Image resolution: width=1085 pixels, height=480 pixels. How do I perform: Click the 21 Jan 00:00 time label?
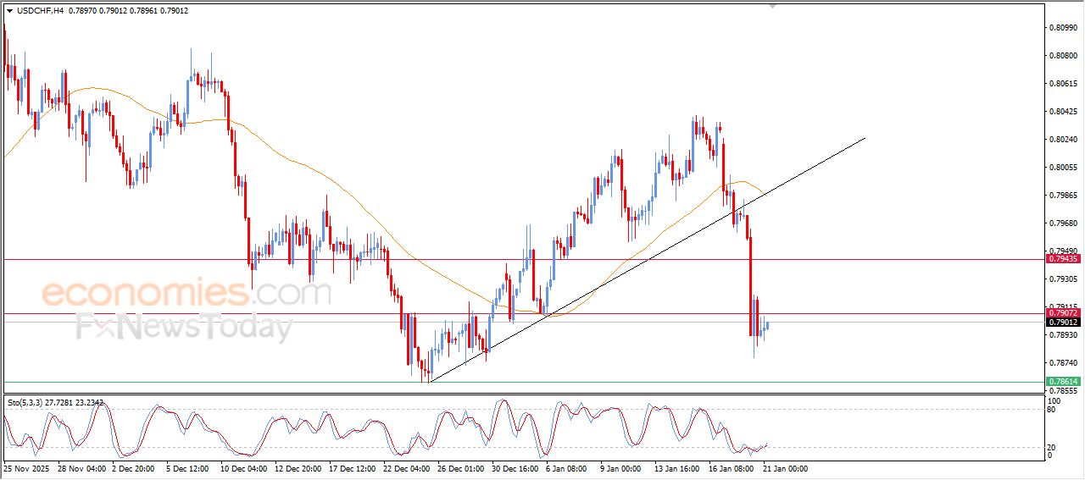click(785, 468)
